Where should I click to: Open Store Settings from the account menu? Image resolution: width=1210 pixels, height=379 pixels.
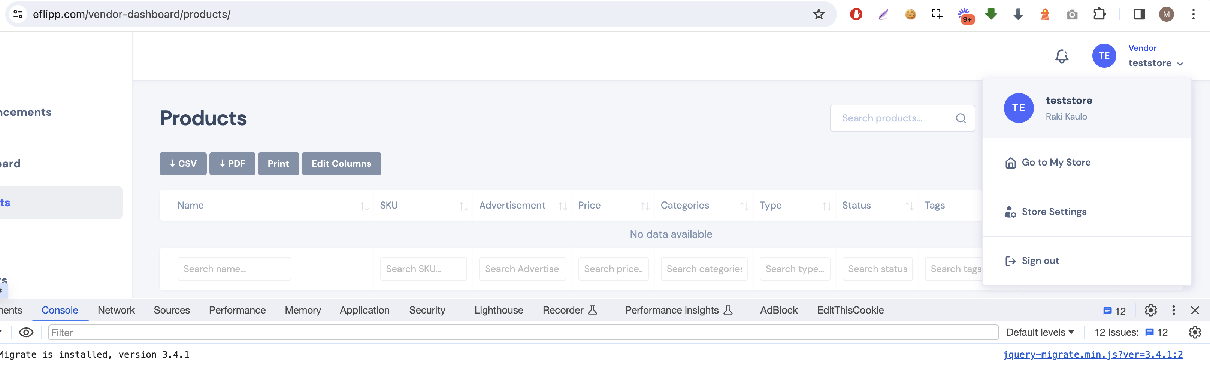tap(1086, 212)
